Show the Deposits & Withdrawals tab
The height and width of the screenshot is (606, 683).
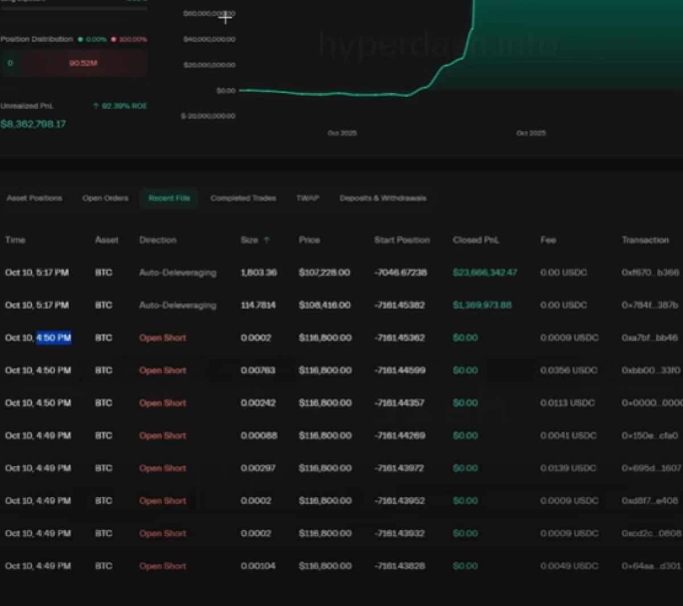[x=382, y=198]
